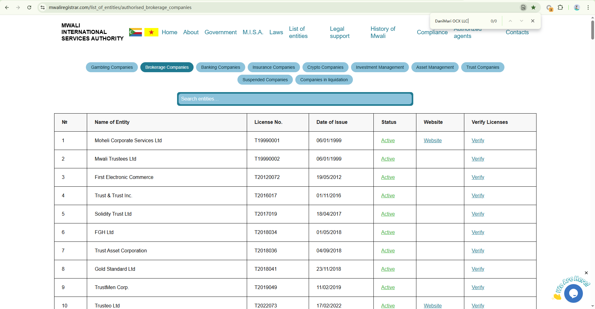Click the browser back arrow
The image size is (595, 309).
click(7, 7)
